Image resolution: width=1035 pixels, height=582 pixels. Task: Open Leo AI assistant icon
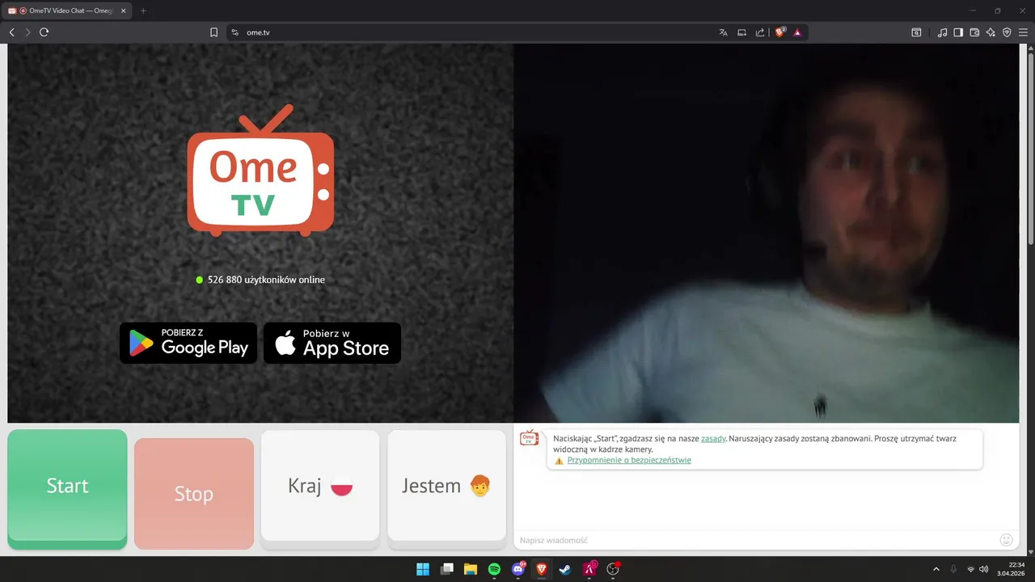[991, 32]
